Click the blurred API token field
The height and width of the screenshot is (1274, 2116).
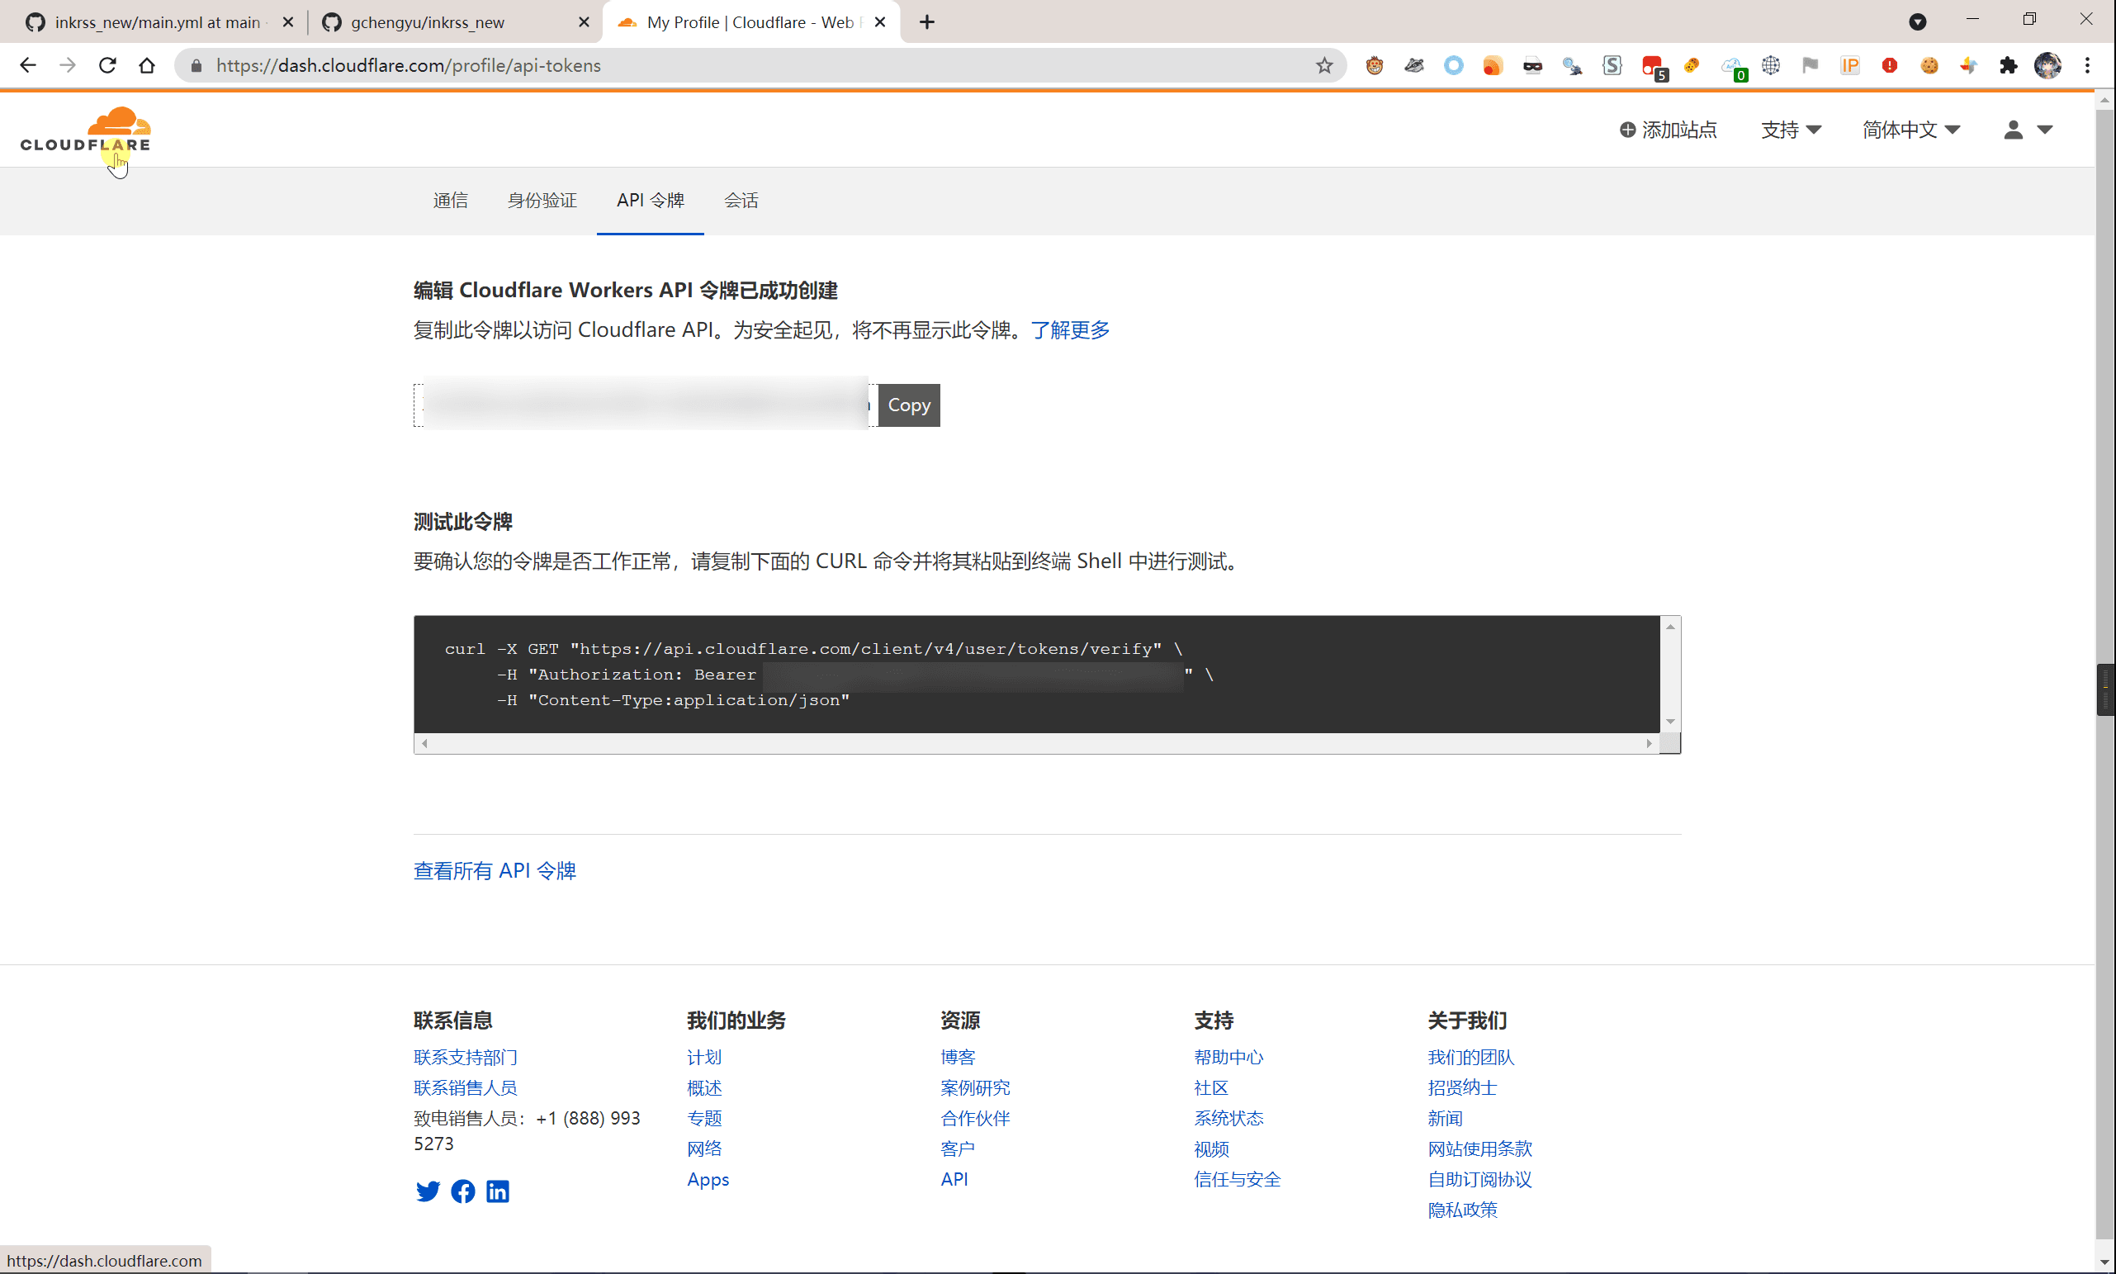click(x=645, y=405)
